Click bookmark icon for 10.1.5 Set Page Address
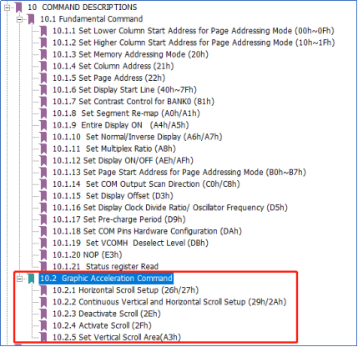This screenshot has height=347, width=358. coord(43,78)
